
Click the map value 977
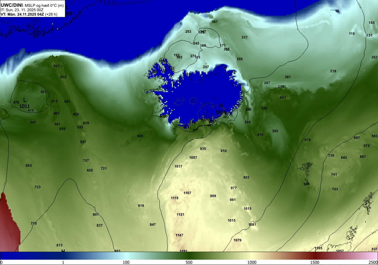coord(234,188)
